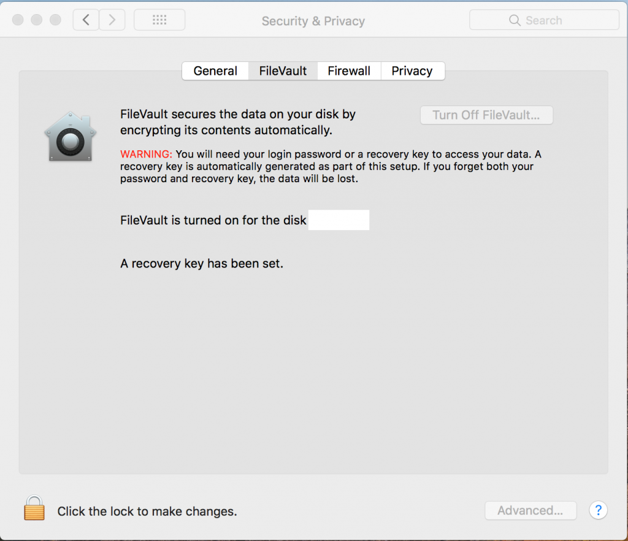
Task: Open the Advanced settings button
Action: (x=530, y=510)
